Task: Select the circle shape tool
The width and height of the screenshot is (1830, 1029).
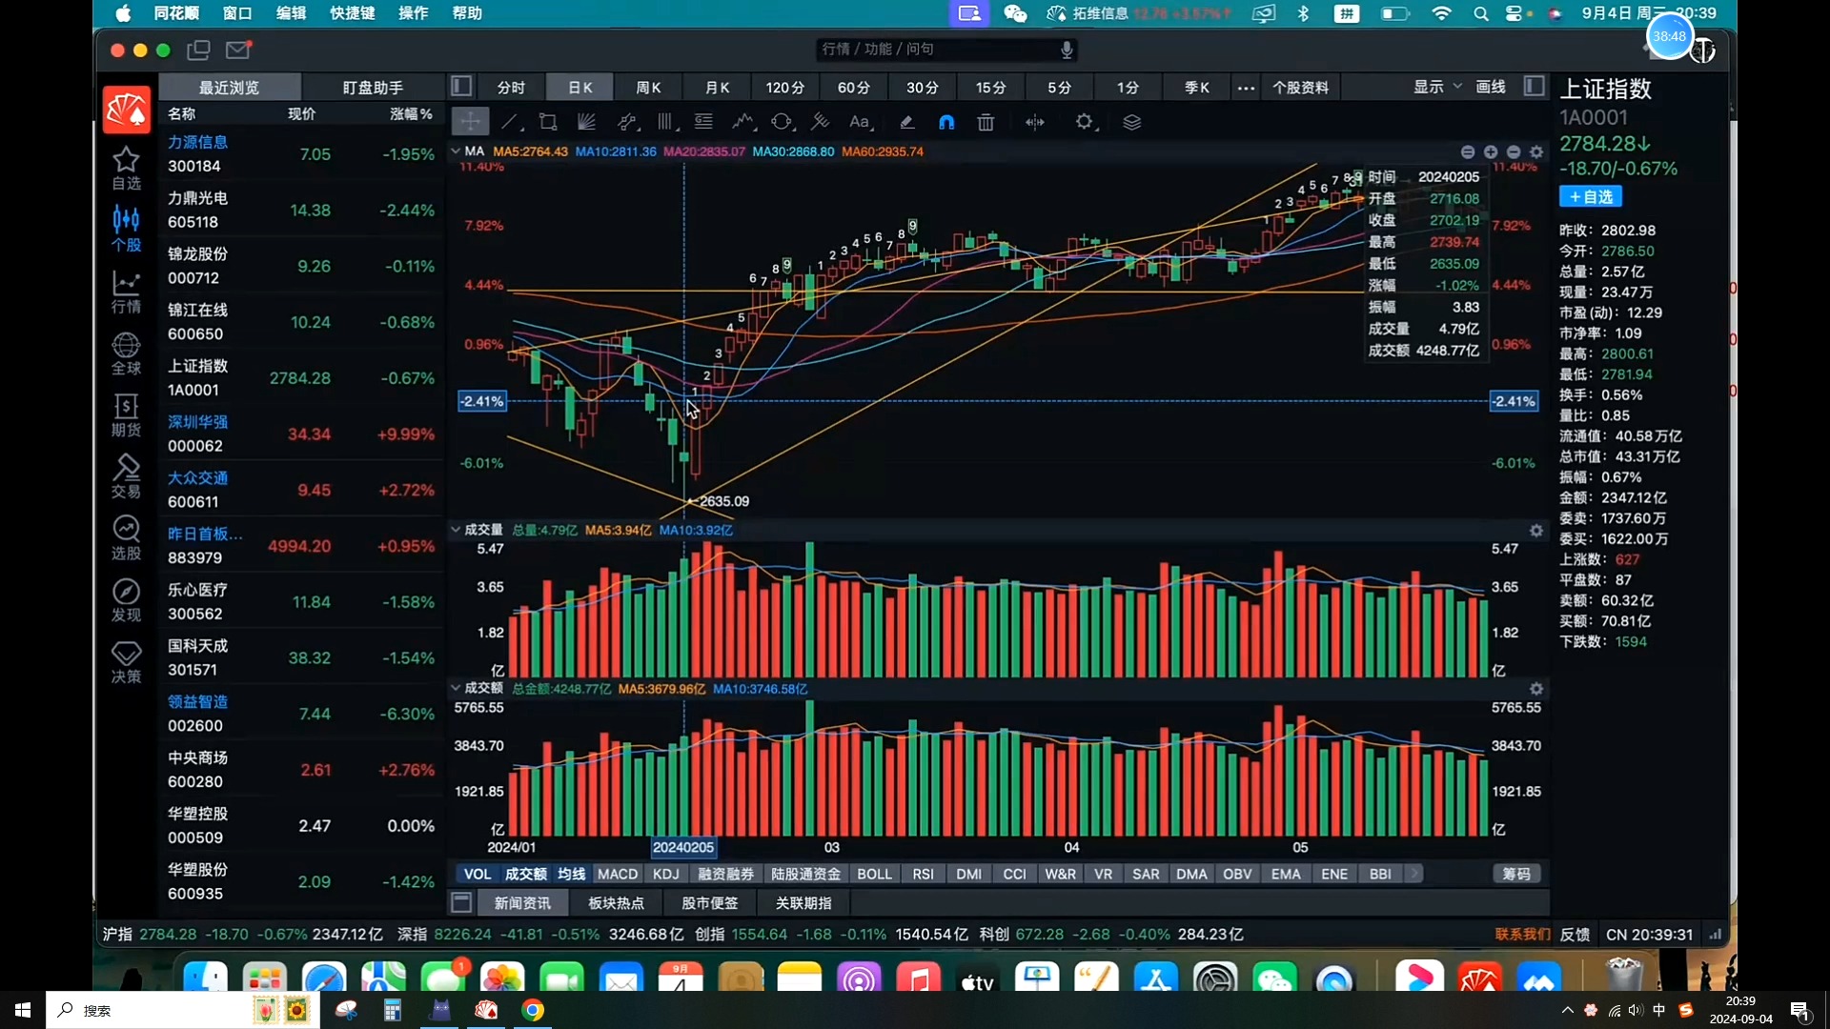Action: tap(782, 122)
